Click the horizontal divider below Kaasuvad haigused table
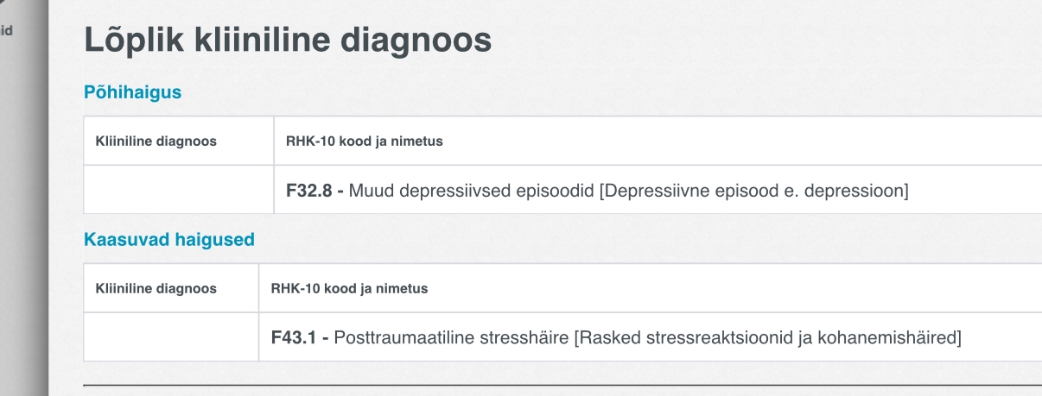This screenshot has height=396, width=1042. pyautogui.click(x=562, y=385)
